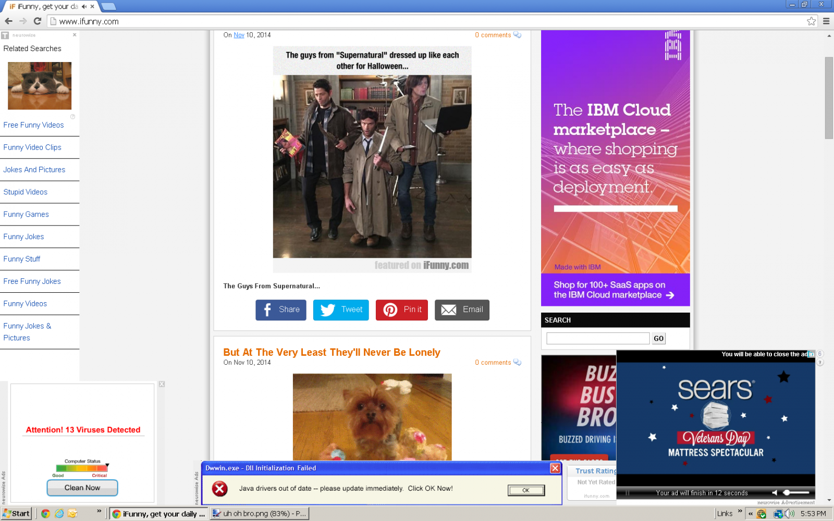
Task: Switch to uh oh bro.png taskbar window
Action: 260,514
